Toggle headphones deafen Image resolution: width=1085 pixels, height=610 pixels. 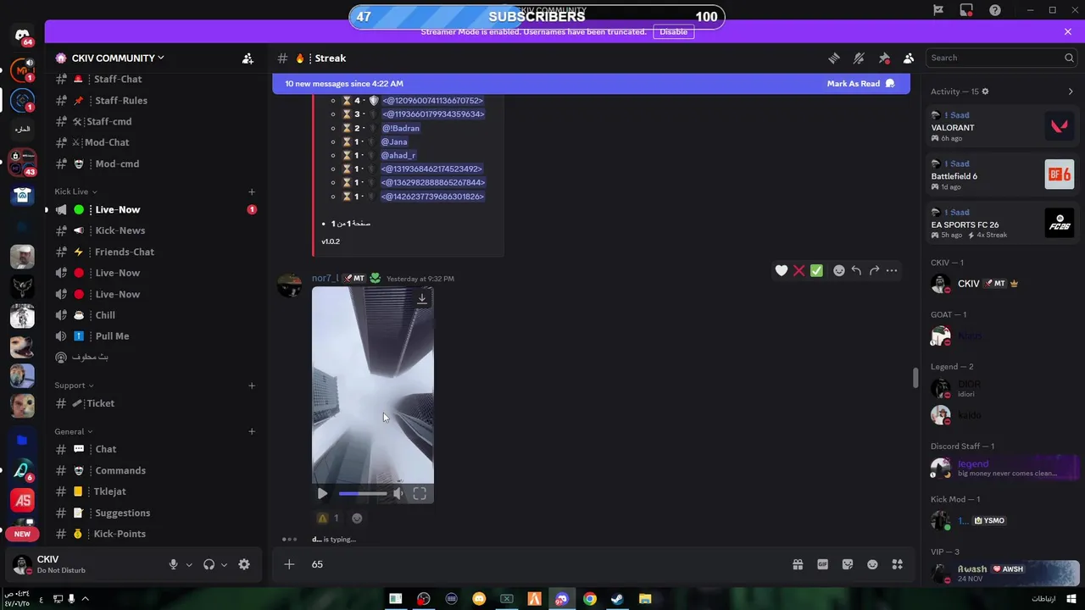click(209, 564)
